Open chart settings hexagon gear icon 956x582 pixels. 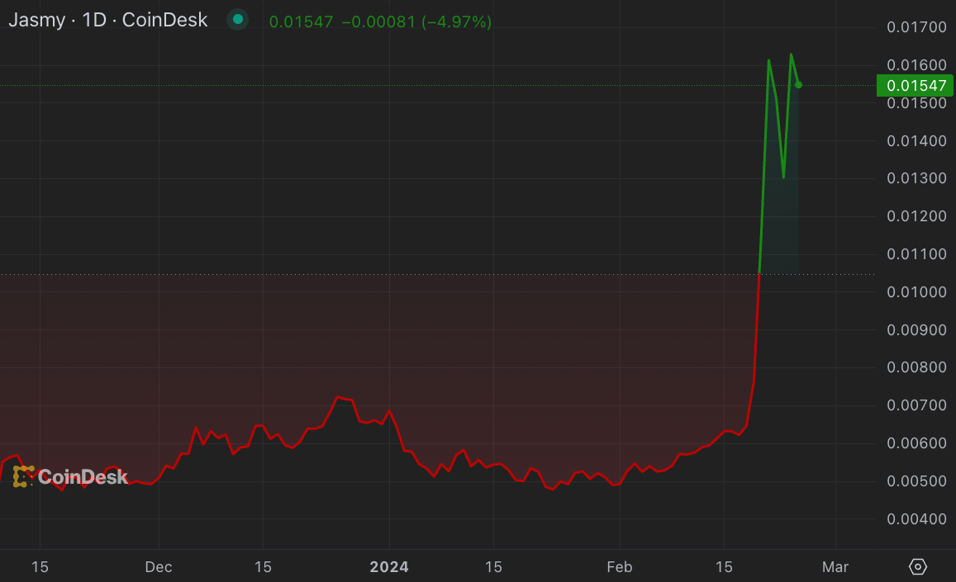tap(918, 567)
